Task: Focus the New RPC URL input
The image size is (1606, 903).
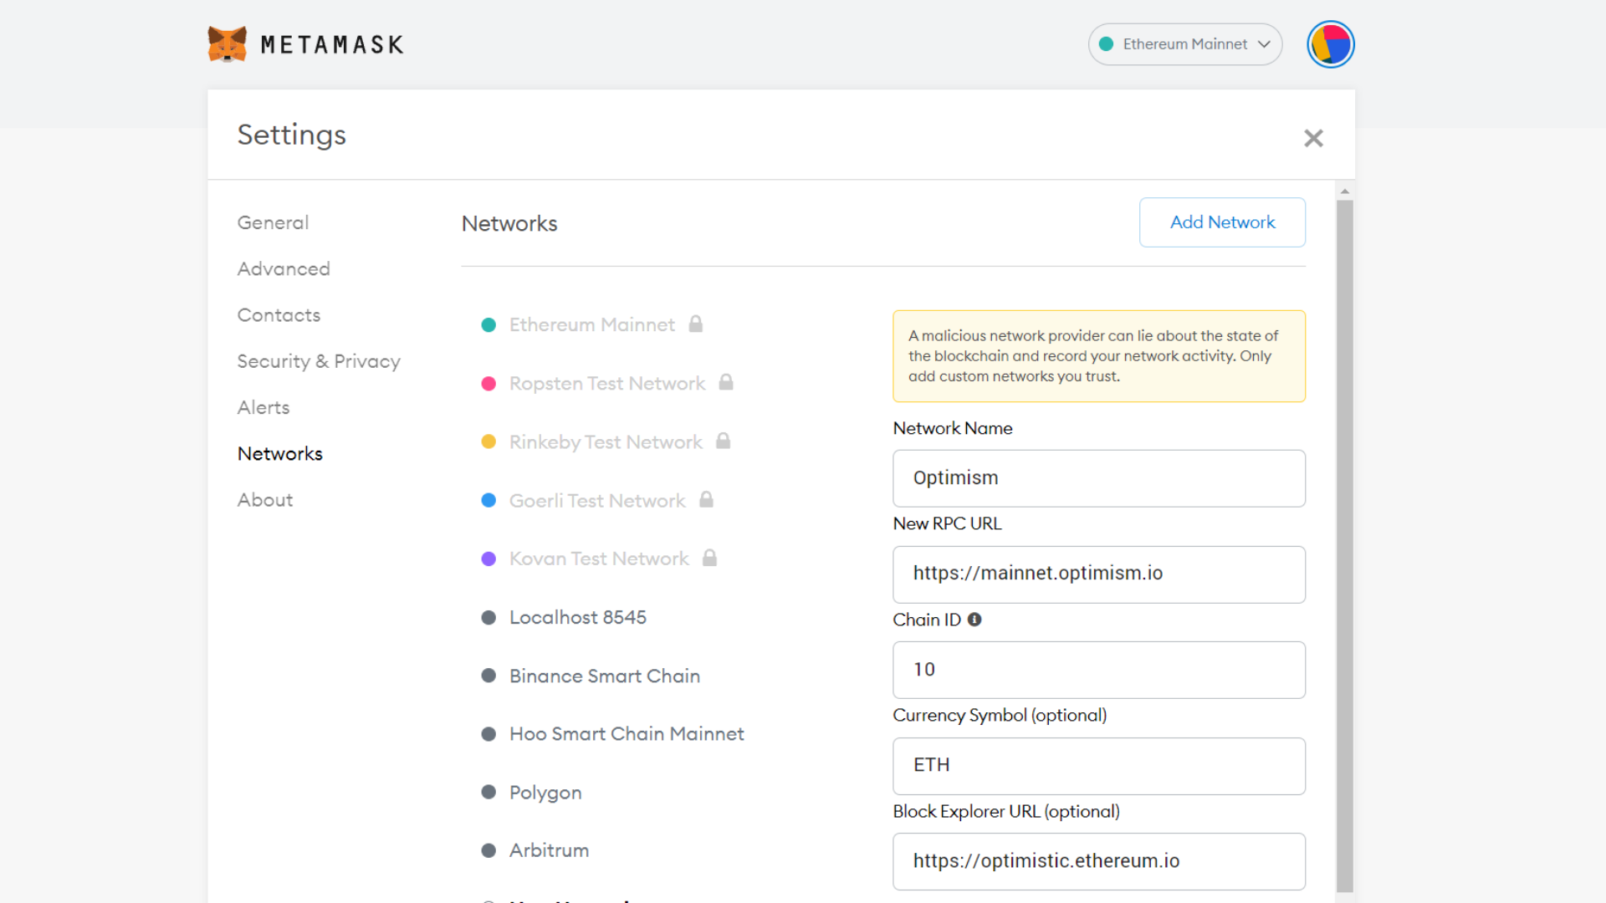Action: (1098, 574)
